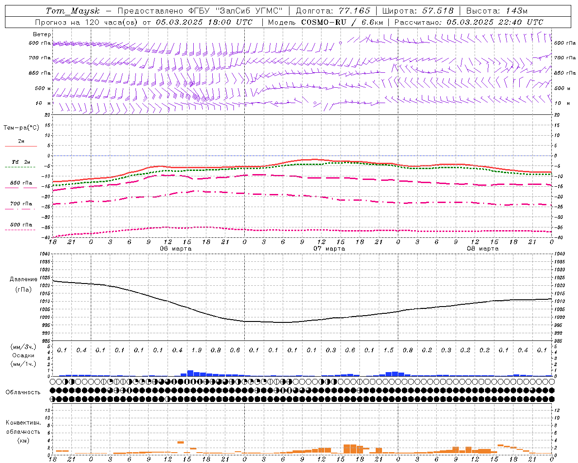The width and height of the screenshot is (578, 463).
Task: Click the '(мм/3ч.)' units label
Action: coord(23,347)
